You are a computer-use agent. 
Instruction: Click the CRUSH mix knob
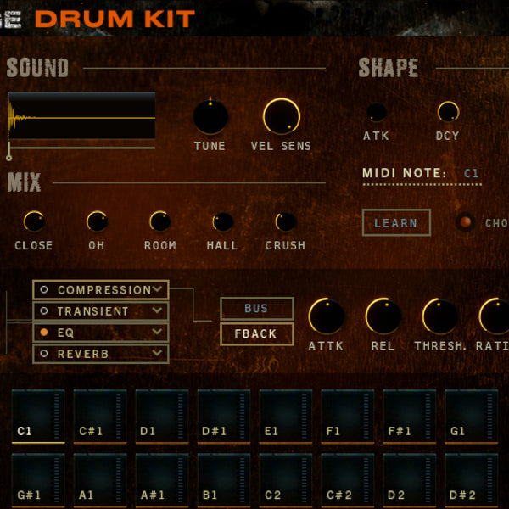[286, 221]
